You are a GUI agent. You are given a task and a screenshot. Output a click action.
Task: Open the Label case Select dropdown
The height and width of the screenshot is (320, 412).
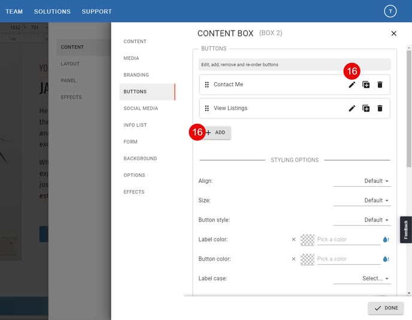[x=362, y=278]
